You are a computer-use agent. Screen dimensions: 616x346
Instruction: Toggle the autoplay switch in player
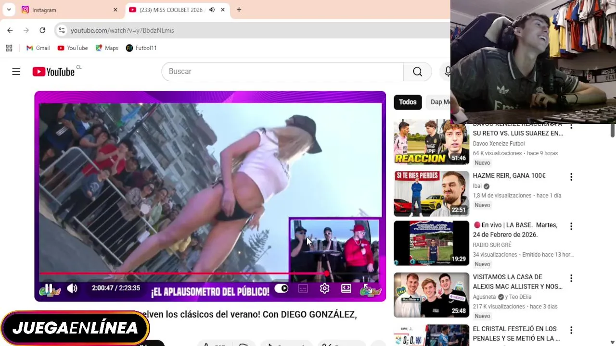(282, 288)
